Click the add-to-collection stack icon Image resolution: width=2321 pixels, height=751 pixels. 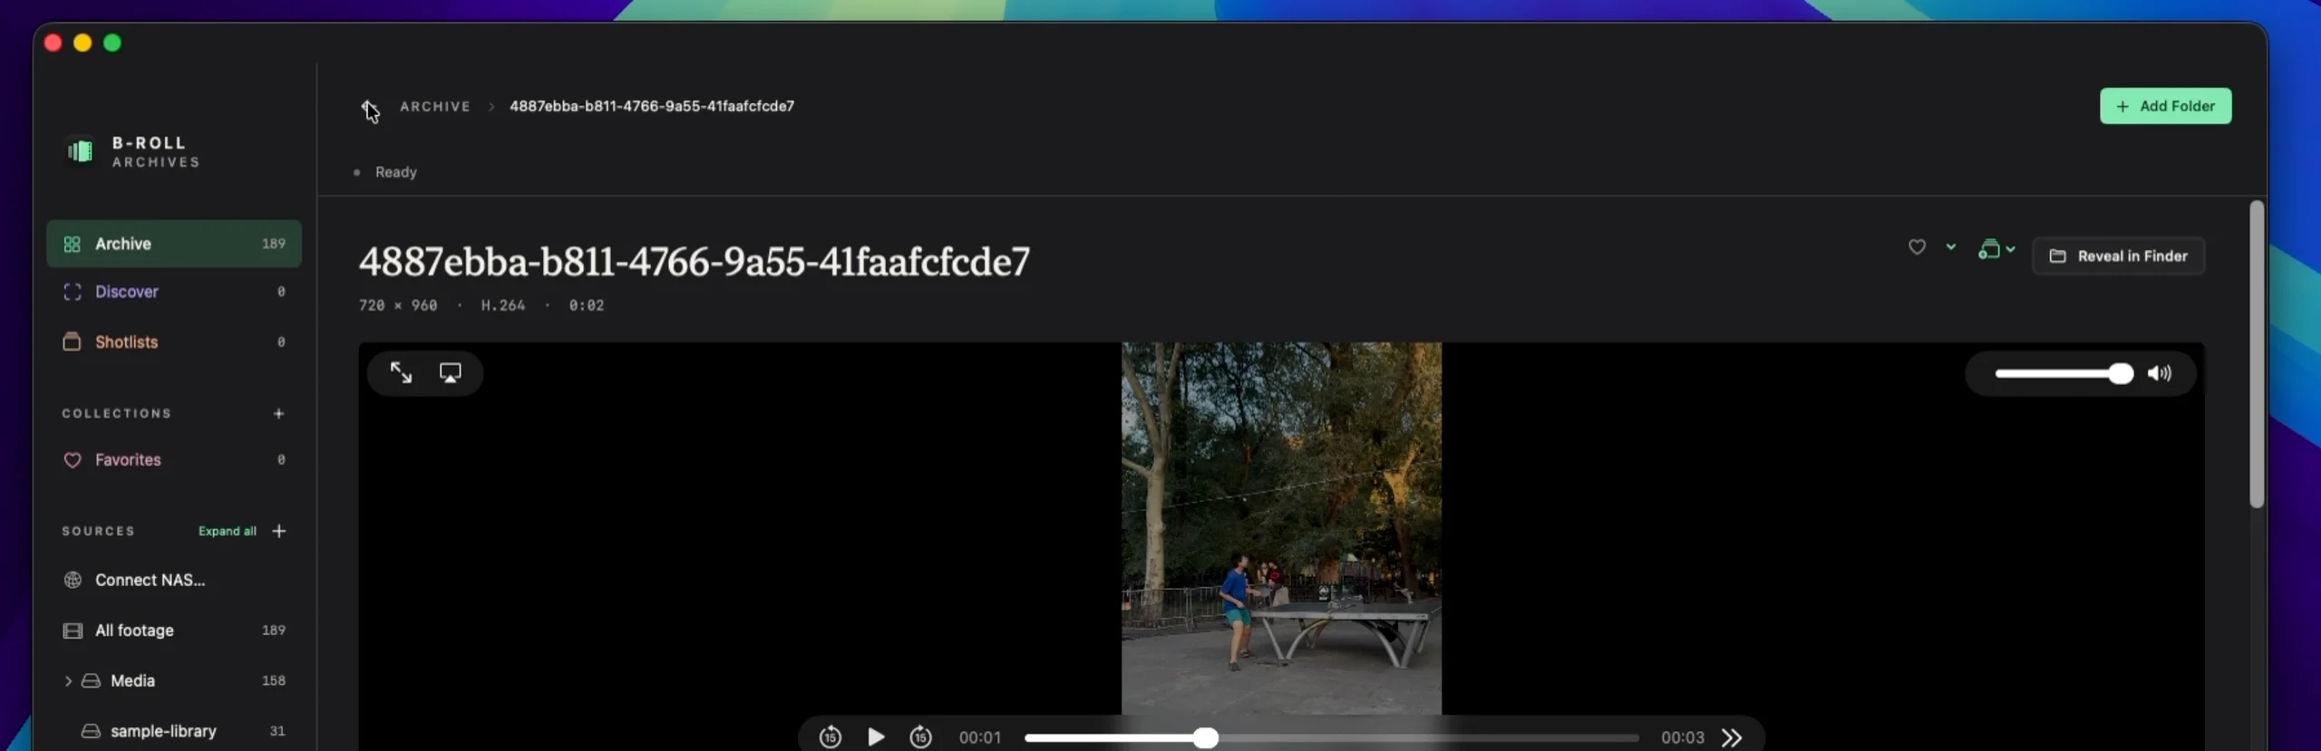(x=1988, y=249)
